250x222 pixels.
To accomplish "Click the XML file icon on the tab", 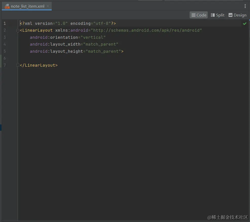I will pyautogui.click(x=7, y=6).
